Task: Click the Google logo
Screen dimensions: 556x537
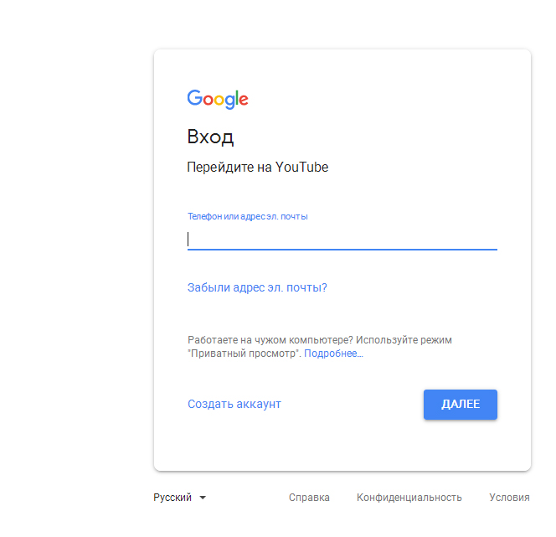Action: (218, 99)
